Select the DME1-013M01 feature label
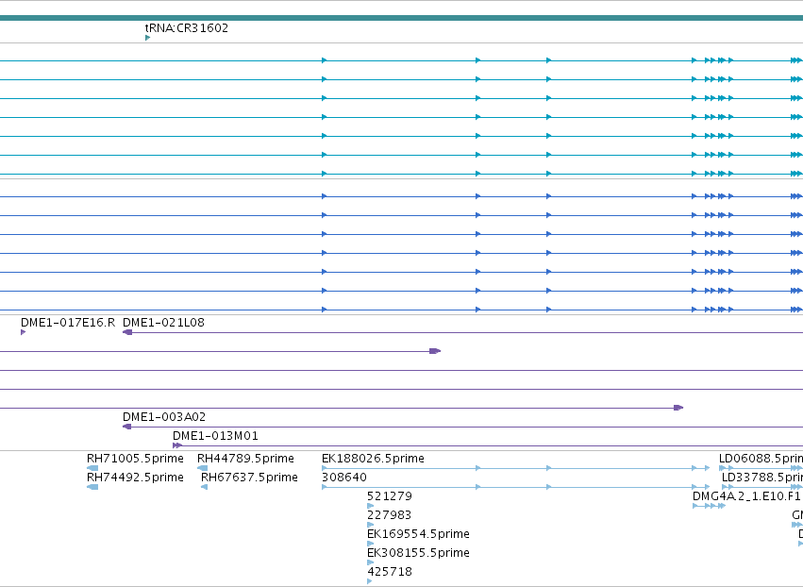Viewport: 803px width, 587px height. (215, 435)
